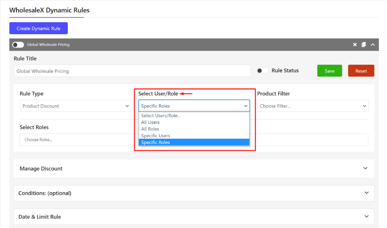Select the Specific Users option
387x228 pixels.
coord(194,136)
